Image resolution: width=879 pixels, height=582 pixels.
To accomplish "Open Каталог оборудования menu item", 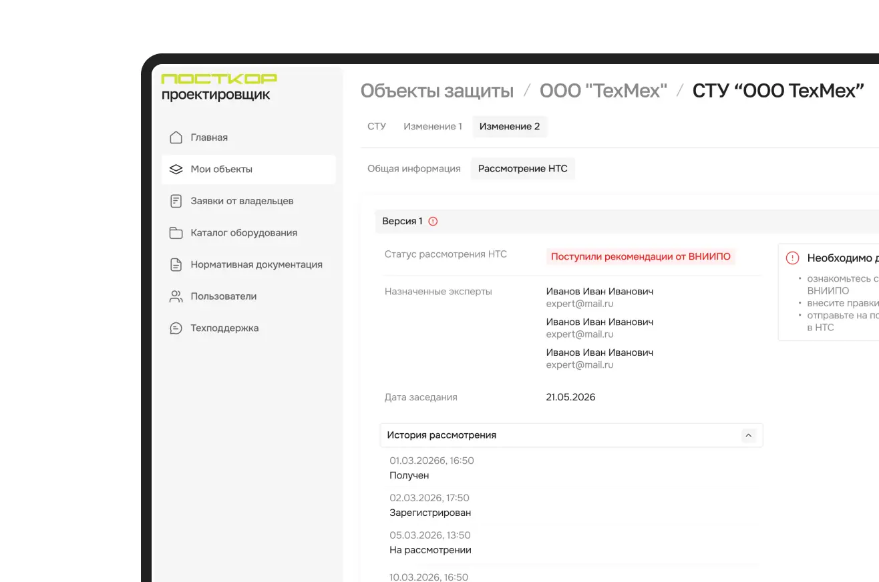I will (248, 233).
